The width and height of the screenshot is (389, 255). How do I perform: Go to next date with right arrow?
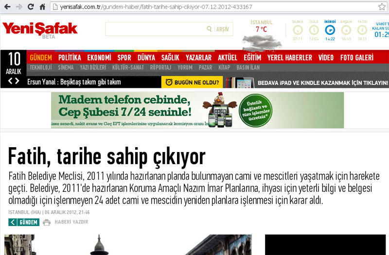coord(17,81)
